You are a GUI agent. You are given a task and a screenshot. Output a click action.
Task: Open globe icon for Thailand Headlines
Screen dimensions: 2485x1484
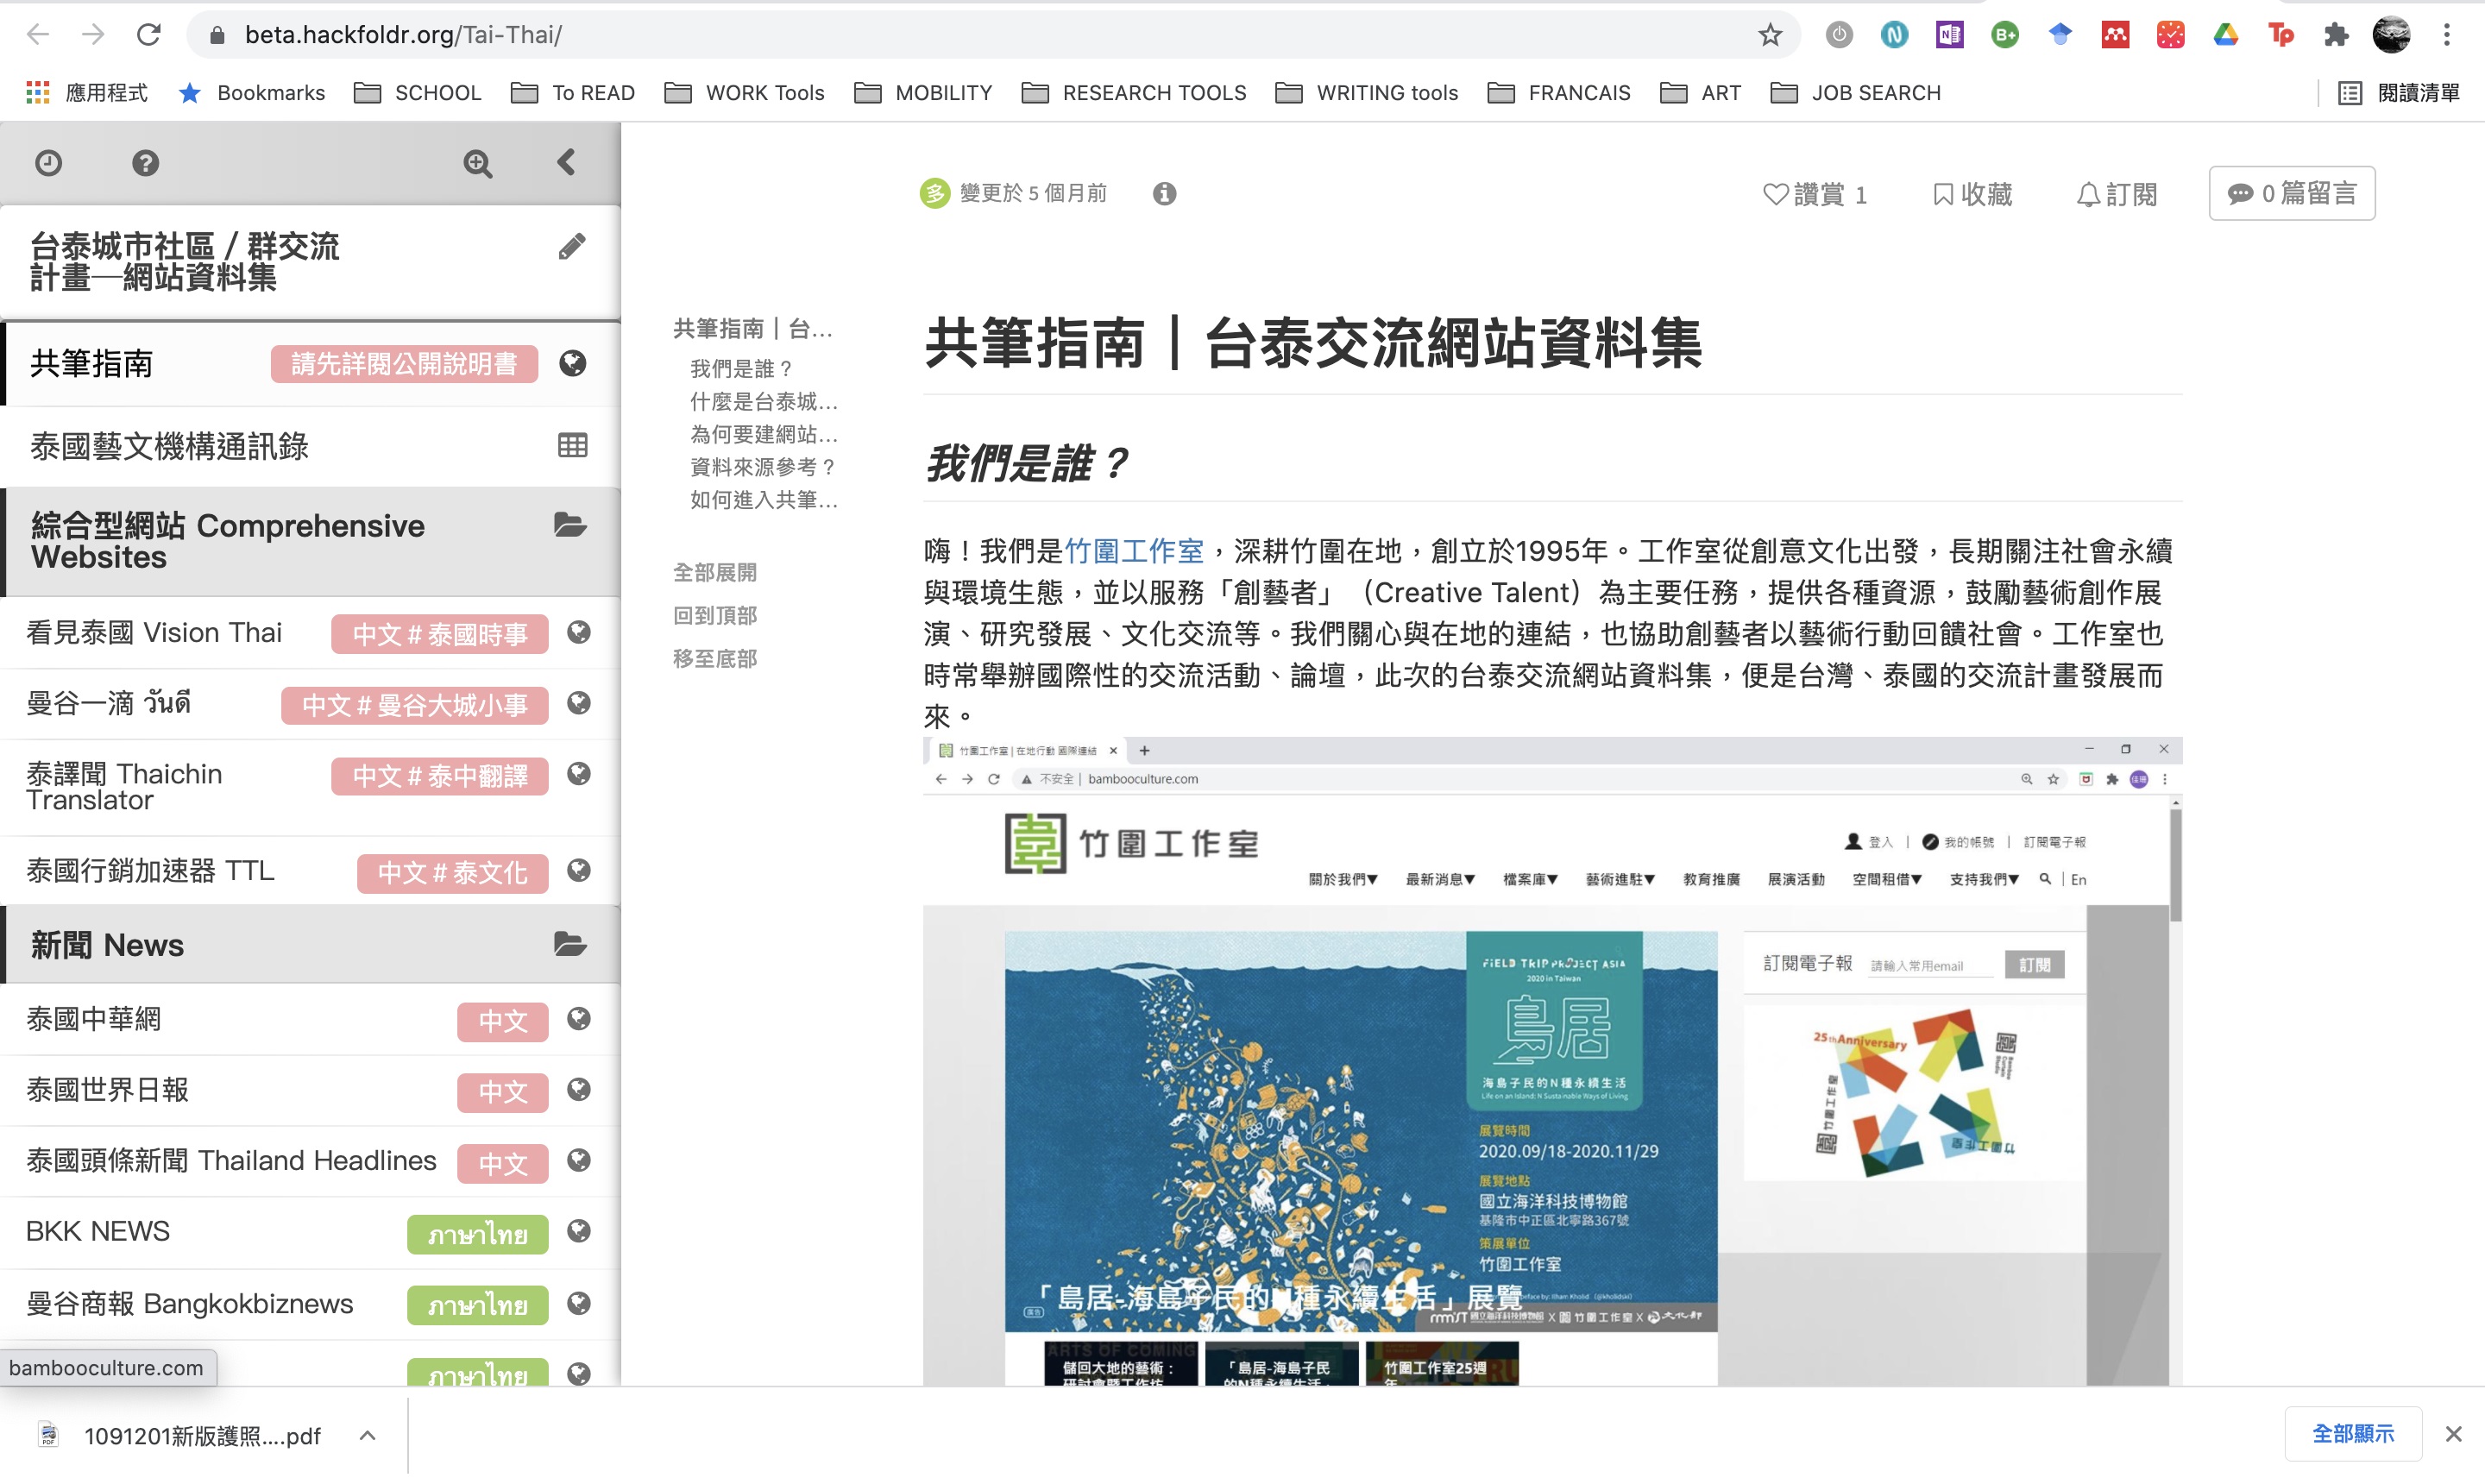point(579,1161)
